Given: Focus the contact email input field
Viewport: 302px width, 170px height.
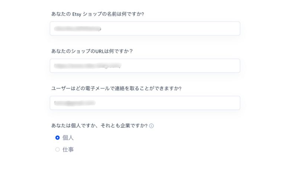Looking at the screenshot, I should point(145,103).
